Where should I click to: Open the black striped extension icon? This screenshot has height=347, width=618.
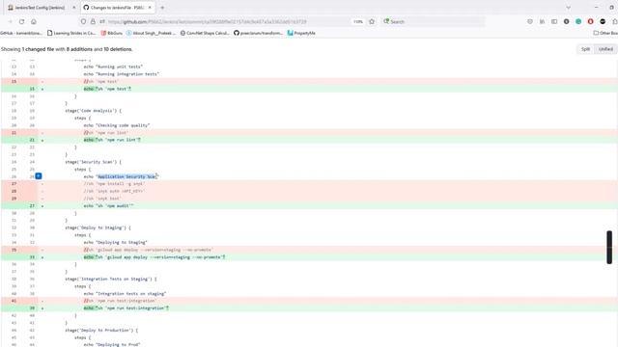(x=603, y=21)
